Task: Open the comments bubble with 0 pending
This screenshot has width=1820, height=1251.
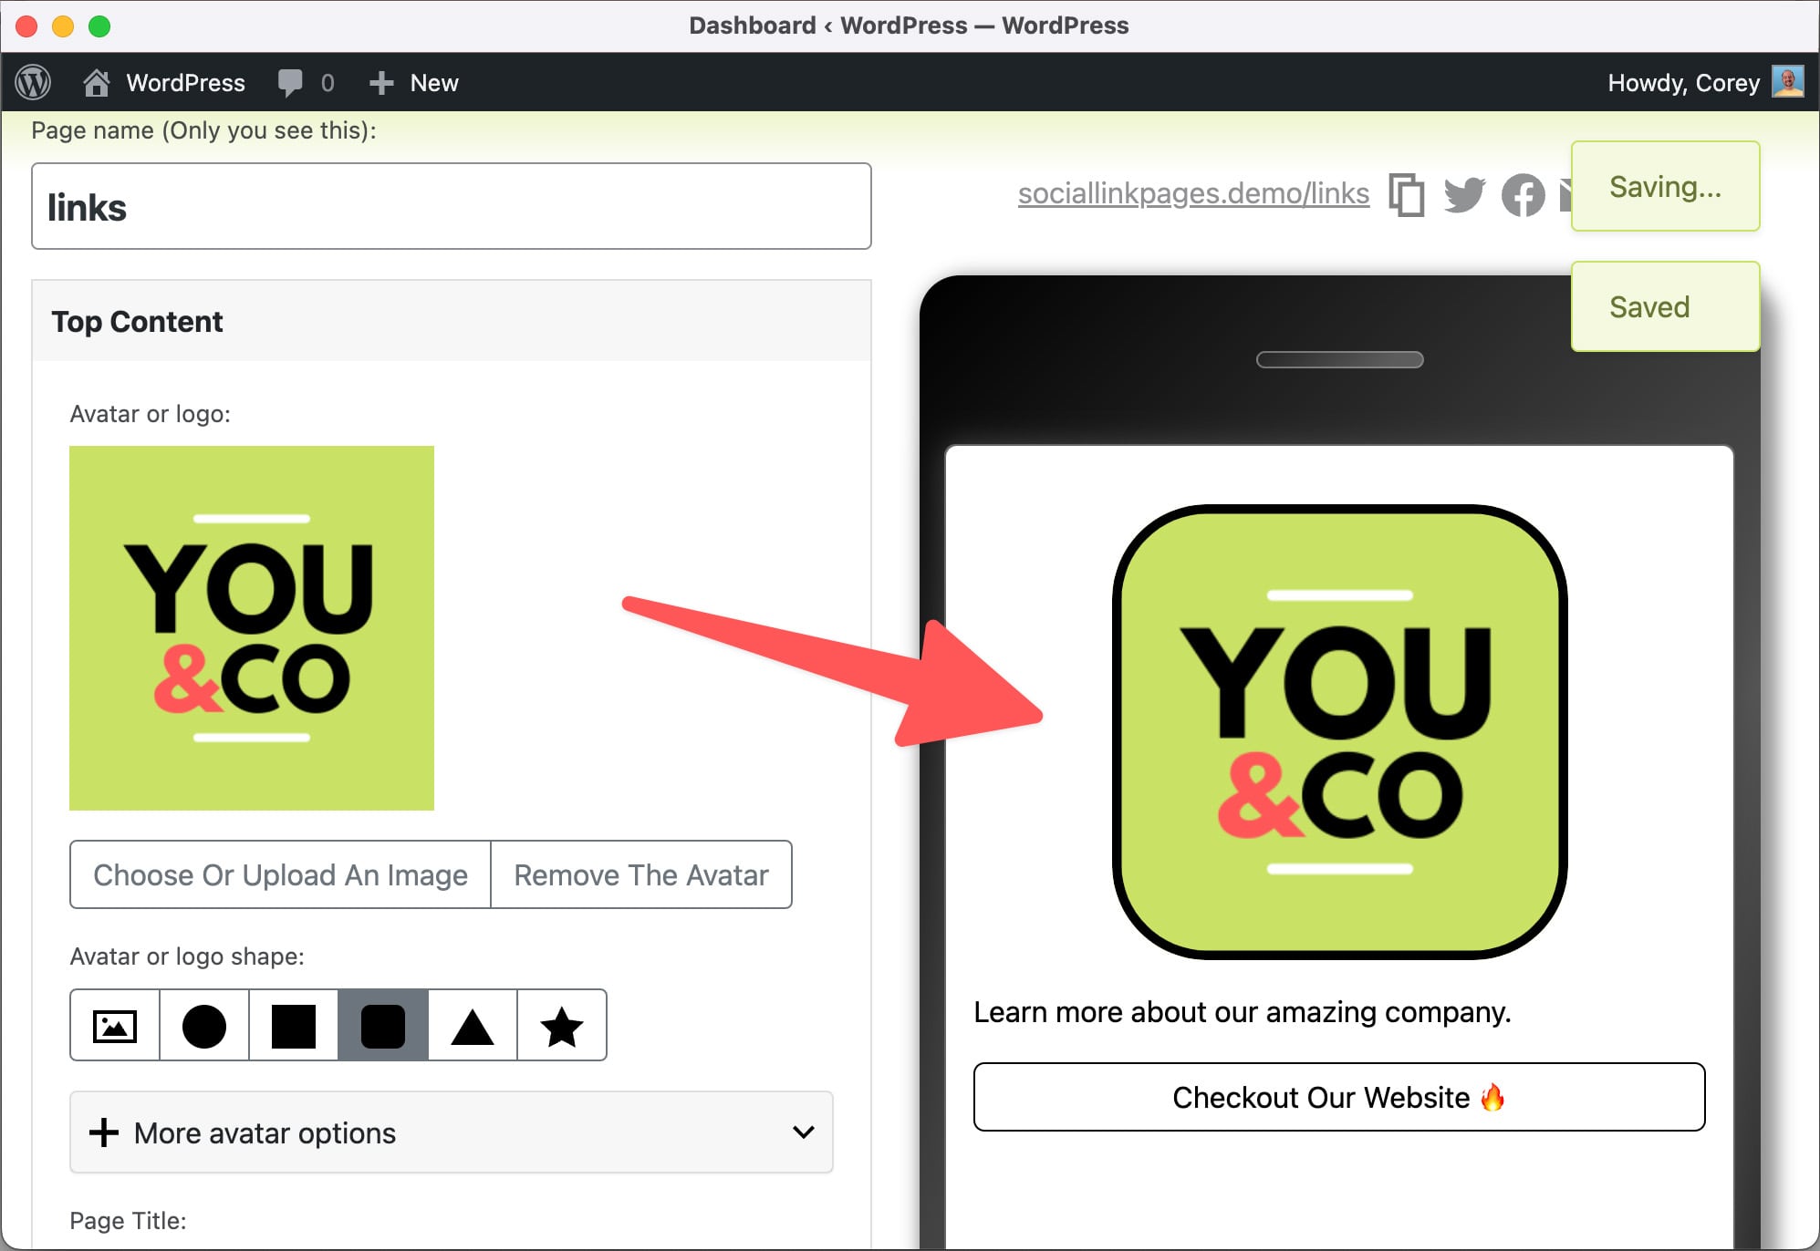Action: 307,83
